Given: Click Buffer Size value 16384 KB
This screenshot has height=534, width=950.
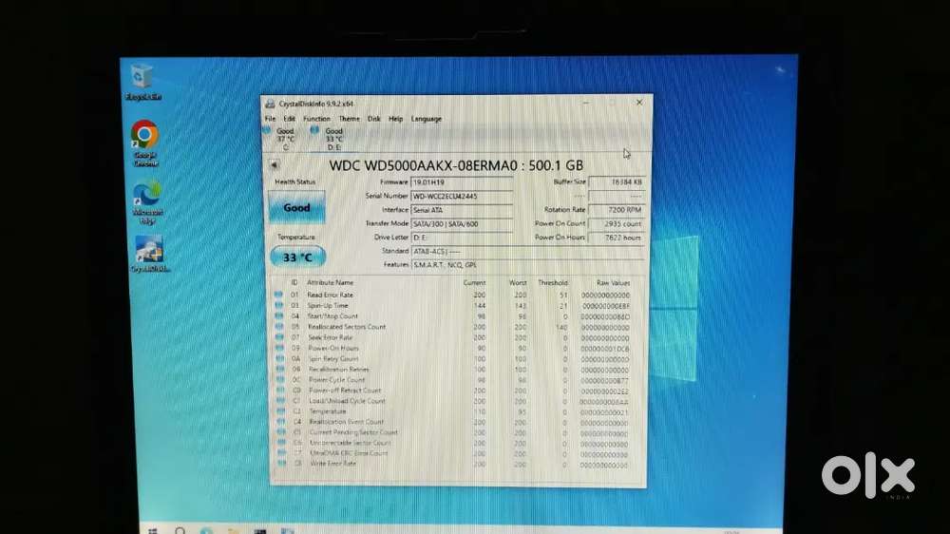Looking at the screenshot, I should point(617,181).
